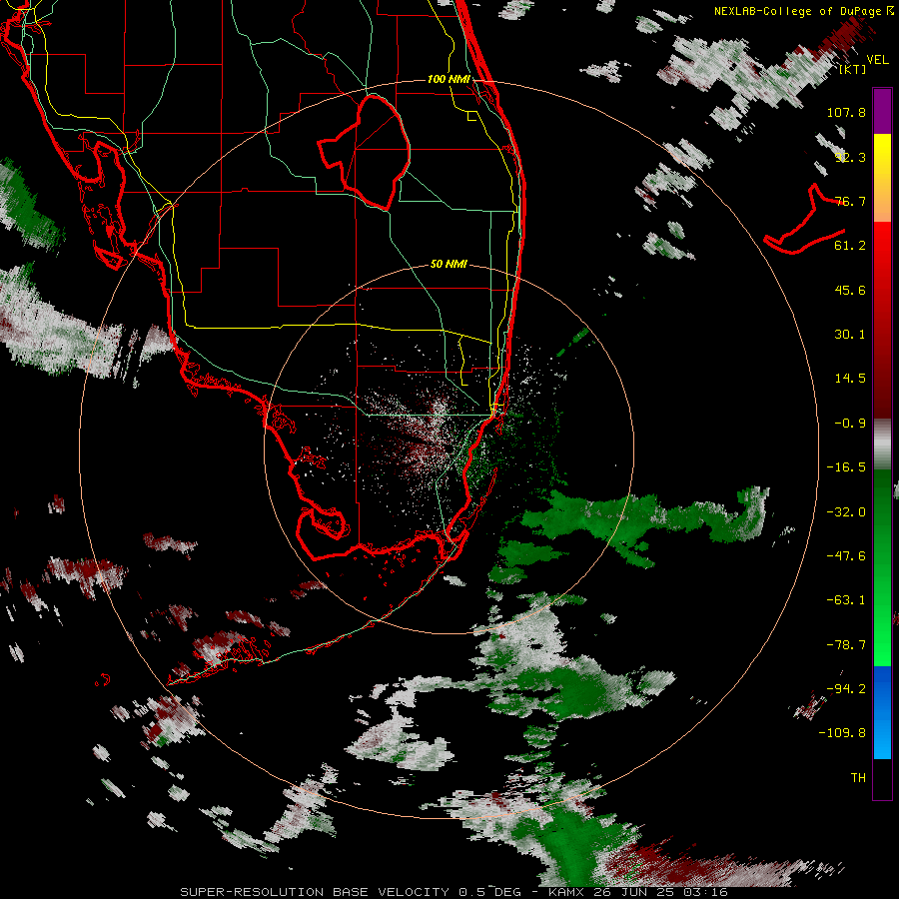Click the Lake Okeechobee outline on the map
Image resolution: width=899 pixels, height=899 pixels.
click(x=365, y=152)
